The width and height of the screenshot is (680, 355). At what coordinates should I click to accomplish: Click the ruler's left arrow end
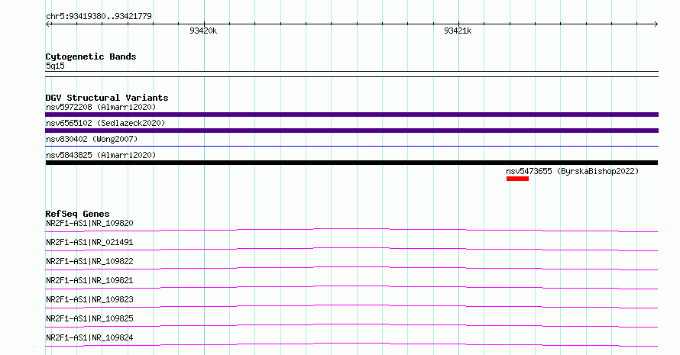47,24
